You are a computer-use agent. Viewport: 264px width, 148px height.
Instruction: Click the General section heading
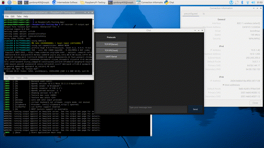tap(221, 19)
